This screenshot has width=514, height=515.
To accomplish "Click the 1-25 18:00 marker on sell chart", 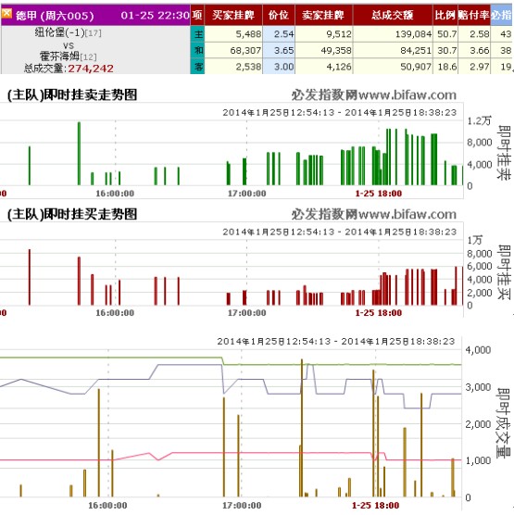I will click(x=379, y=194).
